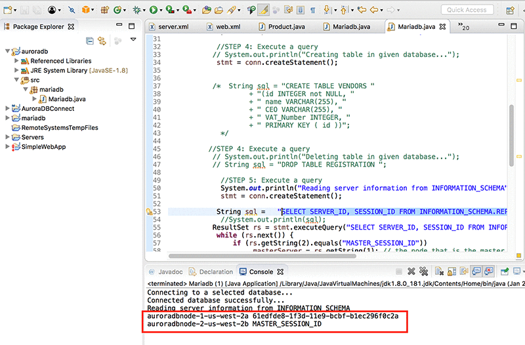Select the RemoteSystemsTempFiles project
Image resolution: width=525 pixels, height=345 pixels.
coord(60,127)
